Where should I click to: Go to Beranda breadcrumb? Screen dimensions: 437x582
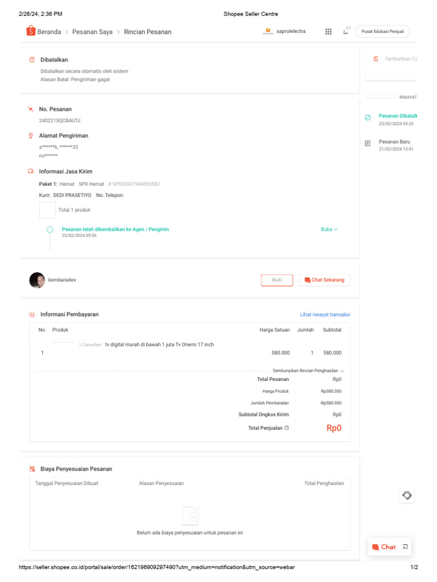(49, 32)
